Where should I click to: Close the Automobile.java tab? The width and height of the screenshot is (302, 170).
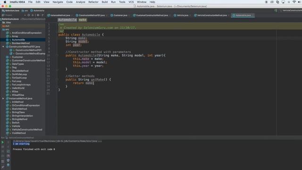click(x=253, y=15)
